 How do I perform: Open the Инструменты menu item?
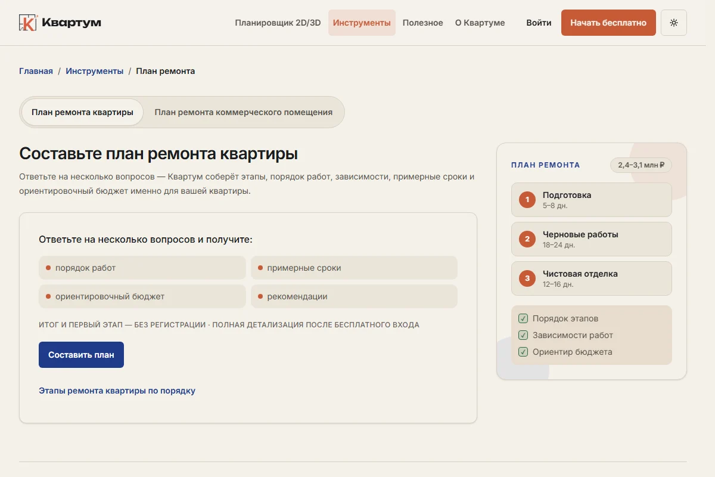(362, 23)
